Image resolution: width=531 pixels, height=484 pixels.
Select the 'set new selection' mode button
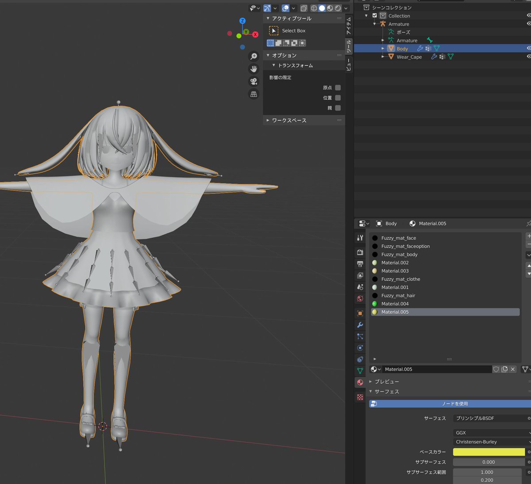click(270, 43)
